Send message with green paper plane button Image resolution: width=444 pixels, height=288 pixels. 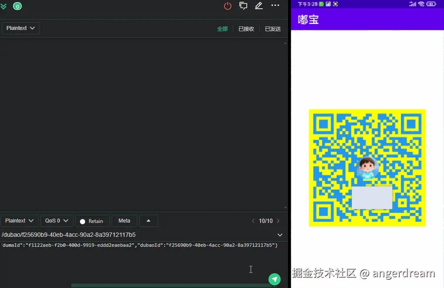pyautogui.click(x=275, y=279)
